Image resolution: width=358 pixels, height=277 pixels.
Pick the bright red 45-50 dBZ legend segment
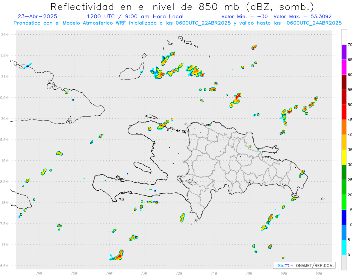click(344, 112)
